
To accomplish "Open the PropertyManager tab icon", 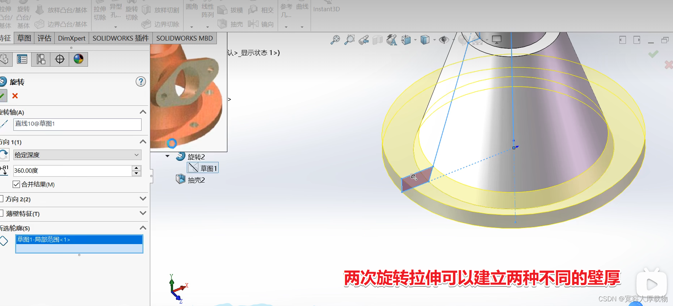I will pyautogui.click(x=22, y=59).
